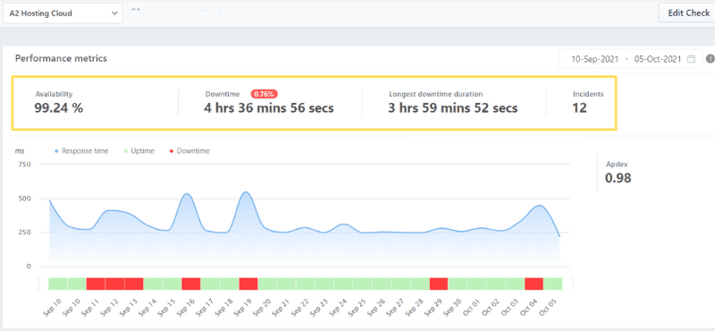Click the Apdex score 0.98

(x=618, y=178)
